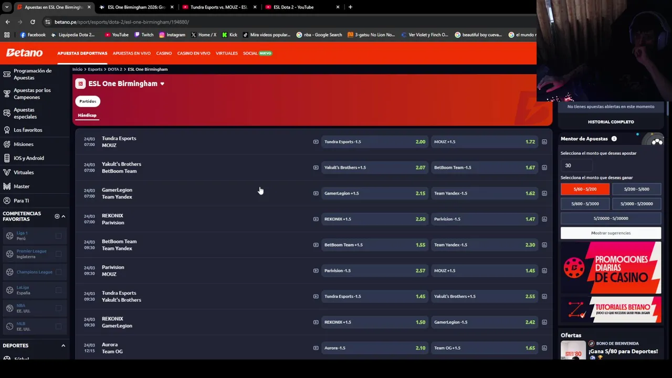This screenshot has height=378, width=672.
Task: Open the Virtuales V icon
Action: 7,172
